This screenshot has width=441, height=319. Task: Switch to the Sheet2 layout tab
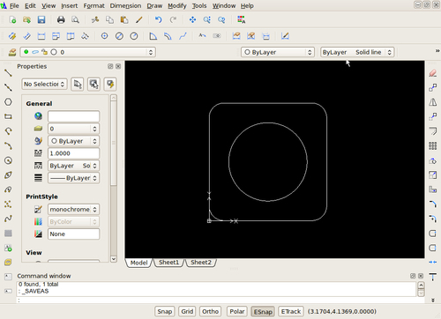[x=201, y=263]
